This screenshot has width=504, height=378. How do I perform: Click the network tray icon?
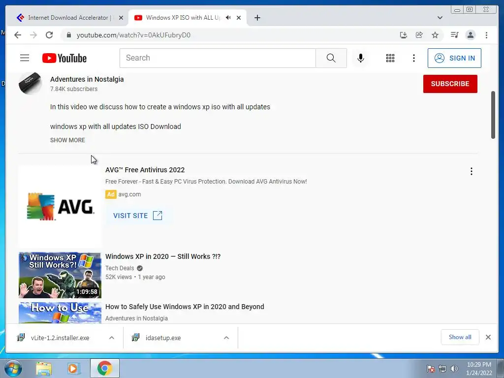pos(442,369)
